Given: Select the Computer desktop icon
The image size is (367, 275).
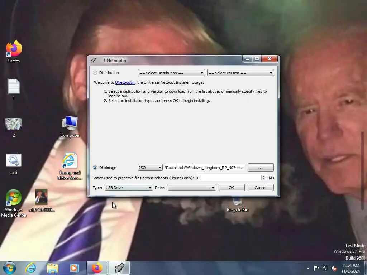Looking at the screenshot, I should coord(70,126).
